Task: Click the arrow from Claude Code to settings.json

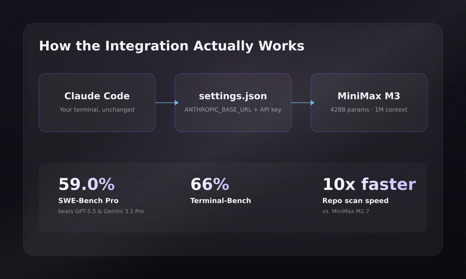Action: pyautogui.click(x=167, y=103)
